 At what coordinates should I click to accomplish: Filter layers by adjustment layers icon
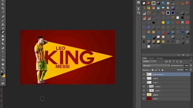tap(170, 61)
